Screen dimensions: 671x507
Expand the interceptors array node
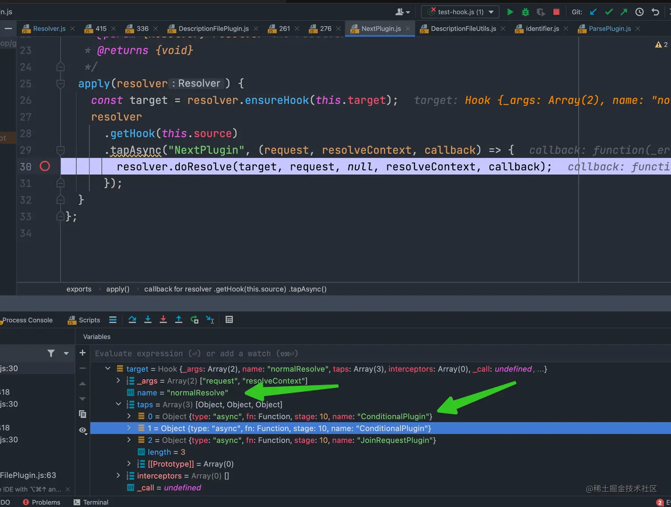pyautogui.click(x=118, y=476)
